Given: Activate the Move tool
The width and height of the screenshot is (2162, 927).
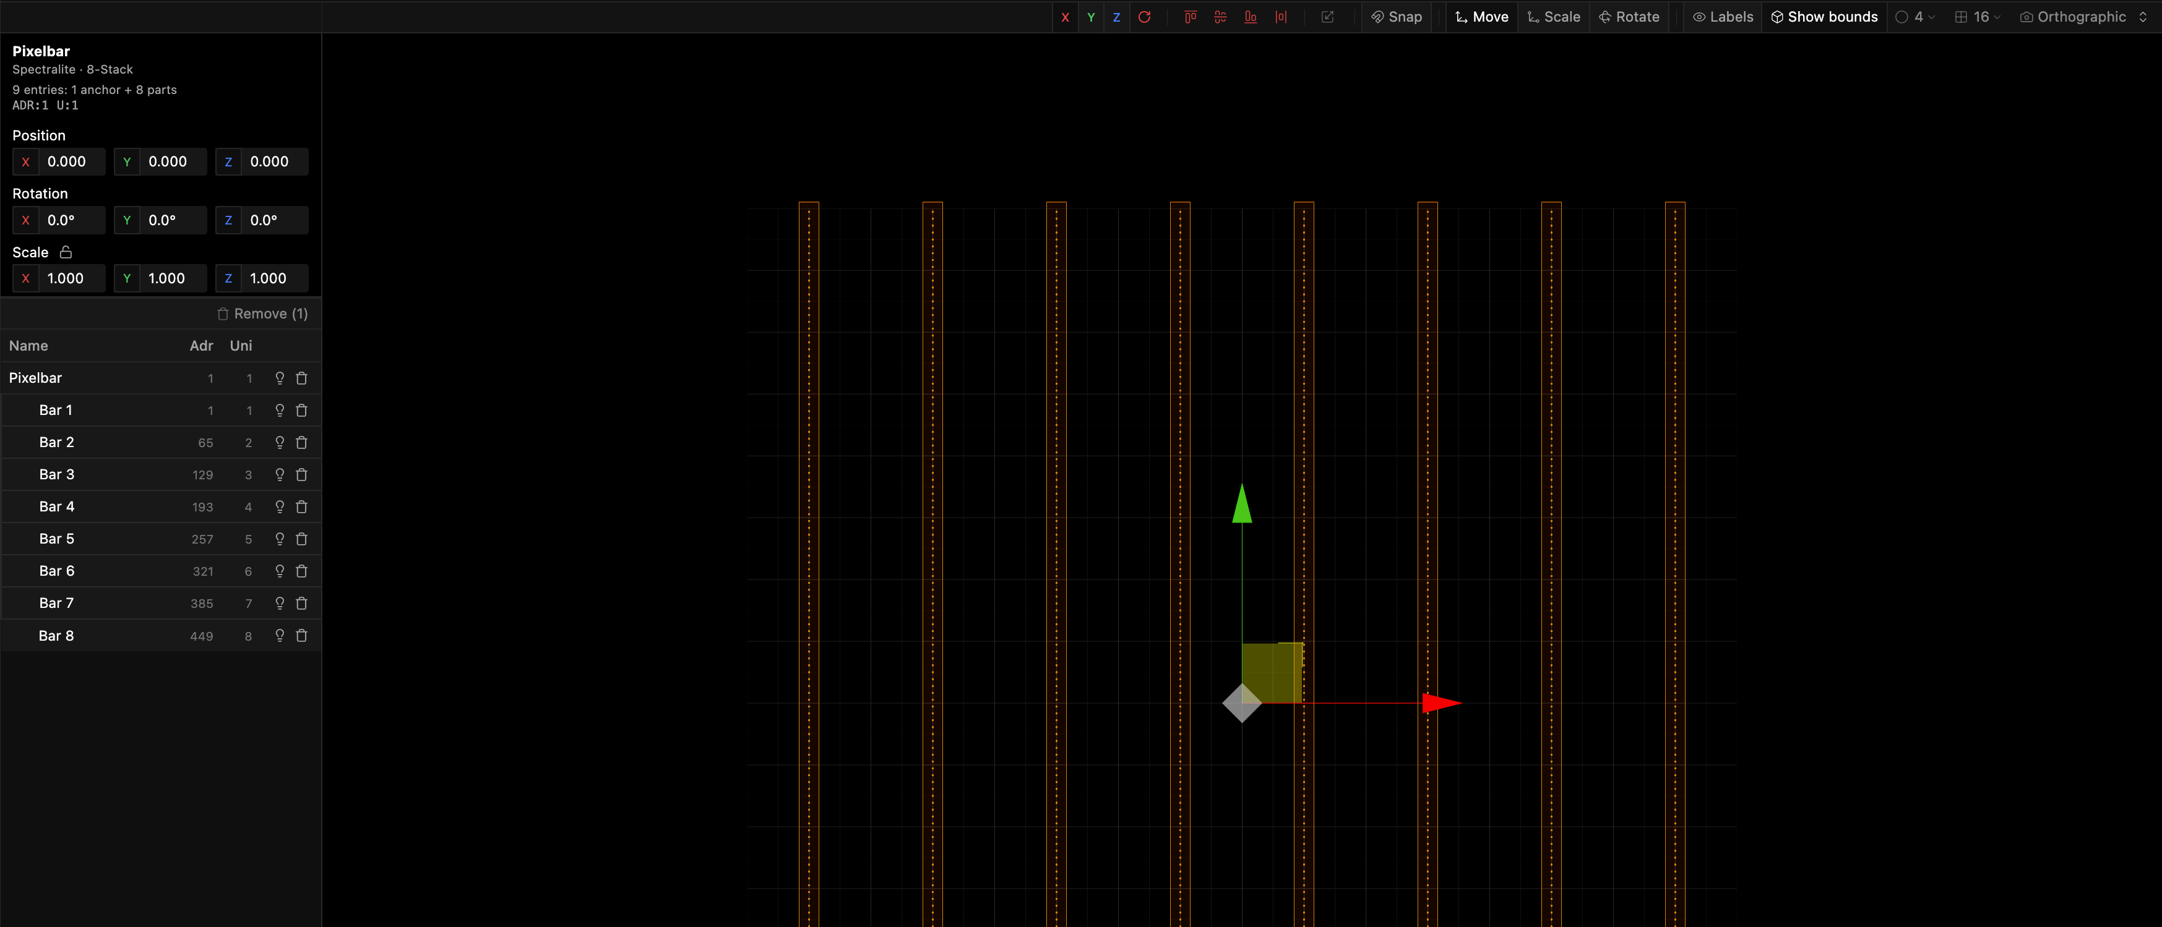Looking at the screenshot, I should click(1481, 17).
